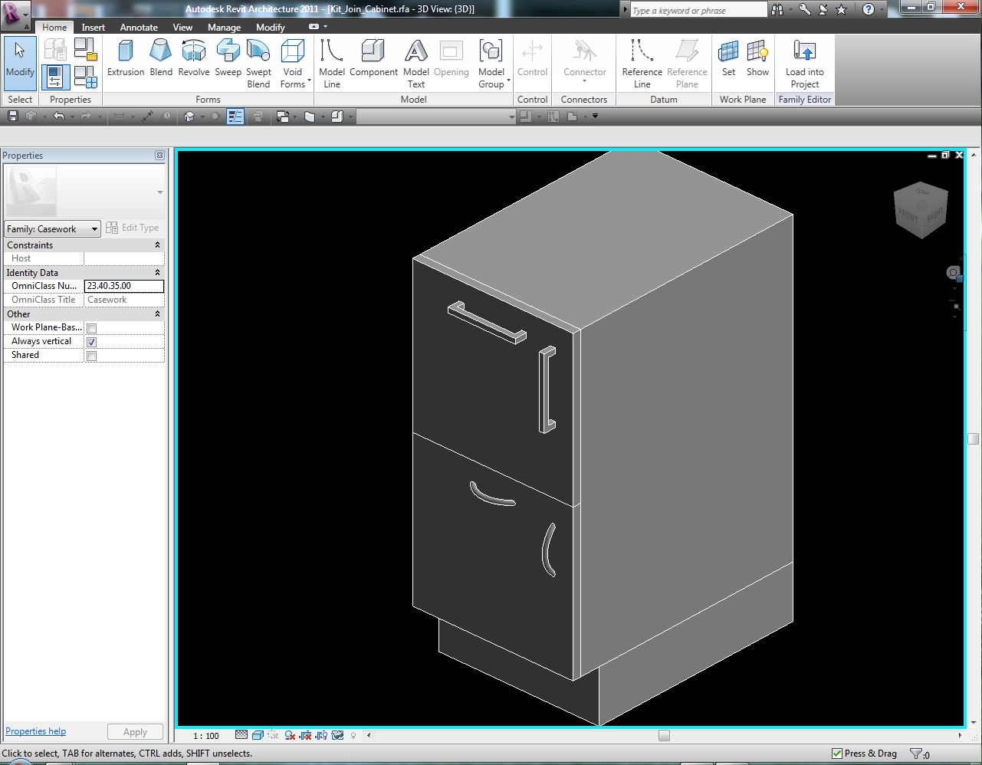Open the Properties help link
982x765 pixels.
[x=36, y=731]
